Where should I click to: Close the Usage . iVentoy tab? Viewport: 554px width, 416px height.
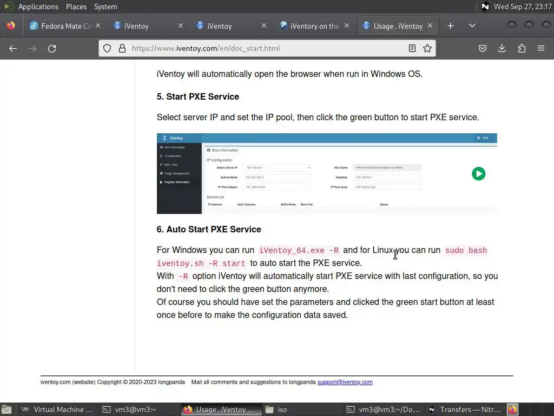click(x=430, y=26)
